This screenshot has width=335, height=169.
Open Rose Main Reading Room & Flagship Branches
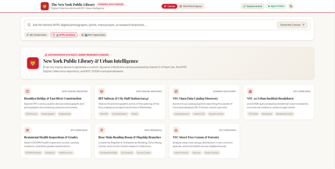(x=130, y=141)
